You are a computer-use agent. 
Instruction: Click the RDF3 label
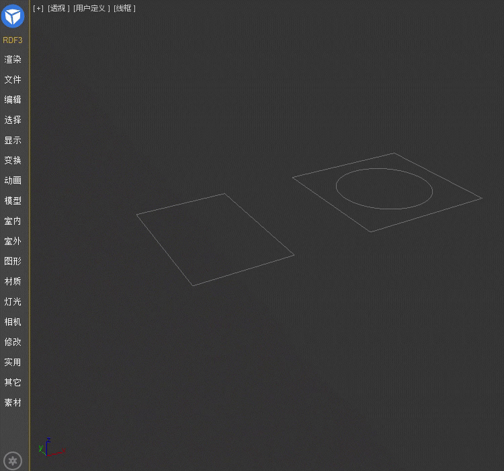click(13, 40)
